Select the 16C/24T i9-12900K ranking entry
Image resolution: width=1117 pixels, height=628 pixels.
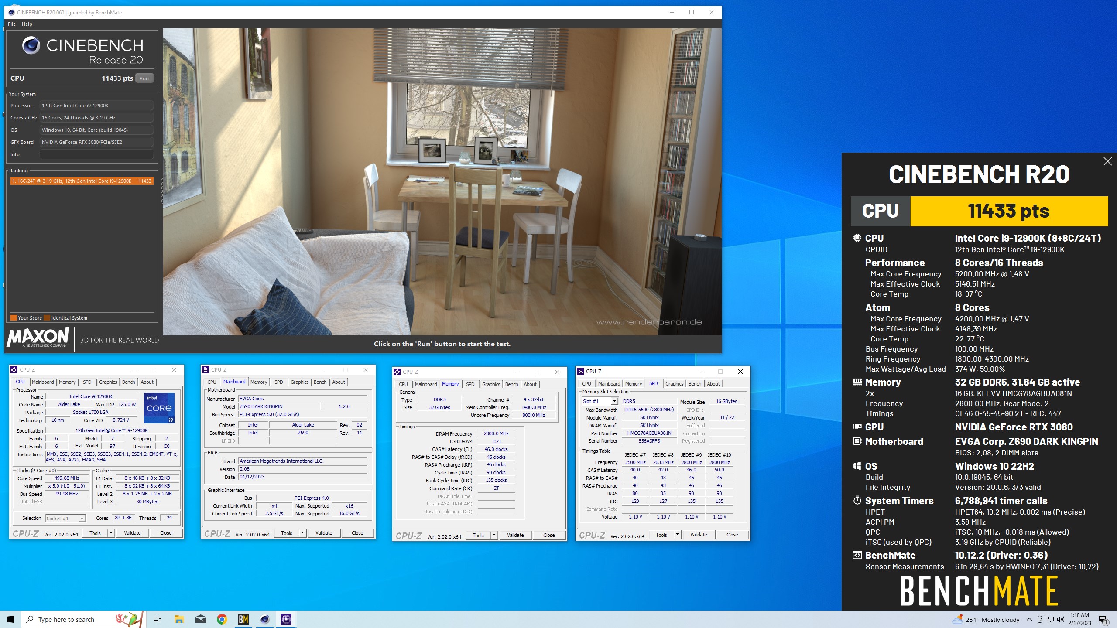point(82,181)
